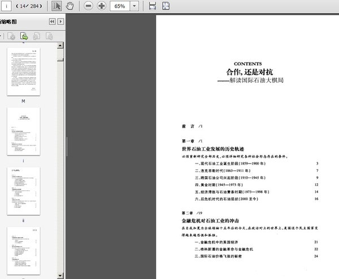Screen dimensions: 339x279
Task: Select the page thumbnail labeled ii
Action: click(23, 191)
